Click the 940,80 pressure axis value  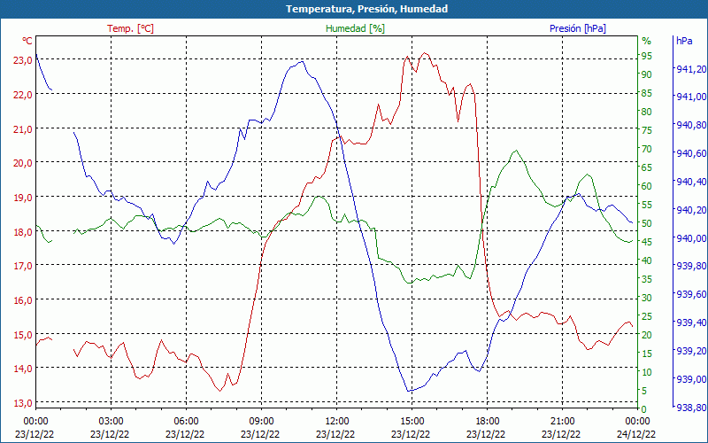coord(691,125)
